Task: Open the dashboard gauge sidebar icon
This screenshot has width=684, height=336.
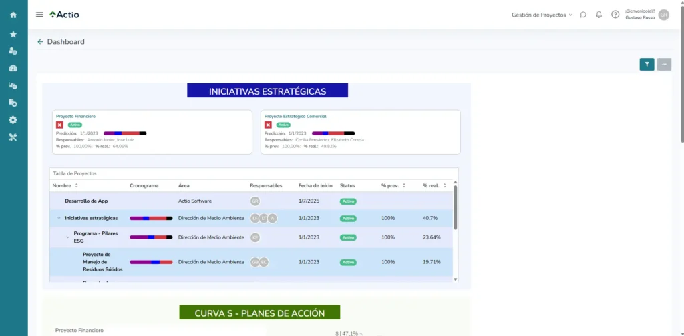Action: click(x=13, y=68)
